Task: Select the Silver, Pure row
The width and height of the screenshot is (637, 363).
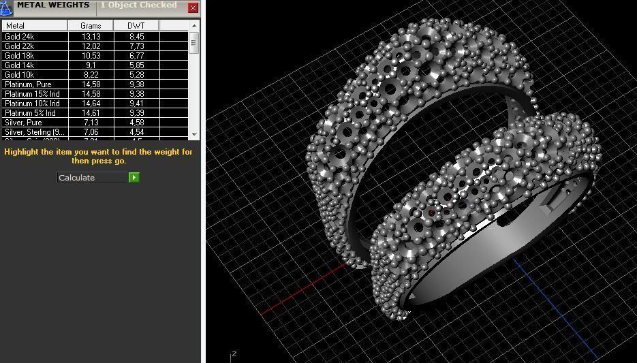Action: (95, 122)
